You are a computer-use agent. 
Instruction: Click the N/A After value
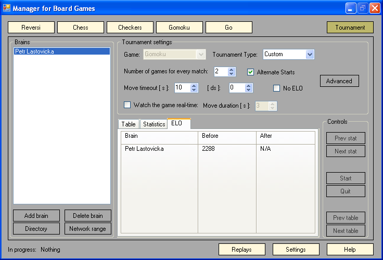(265, 149)
